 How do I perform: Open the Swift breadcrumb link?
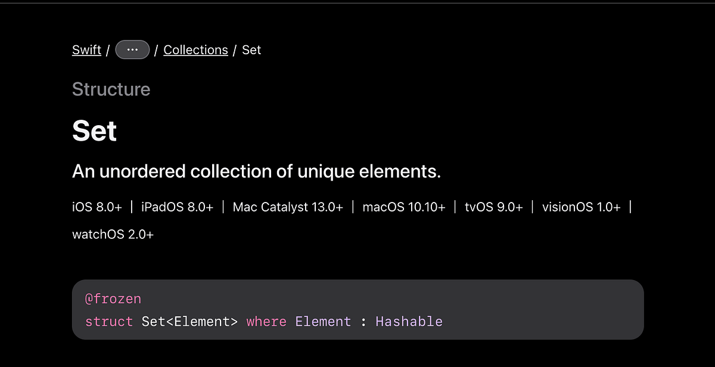(x=86, y=50)
